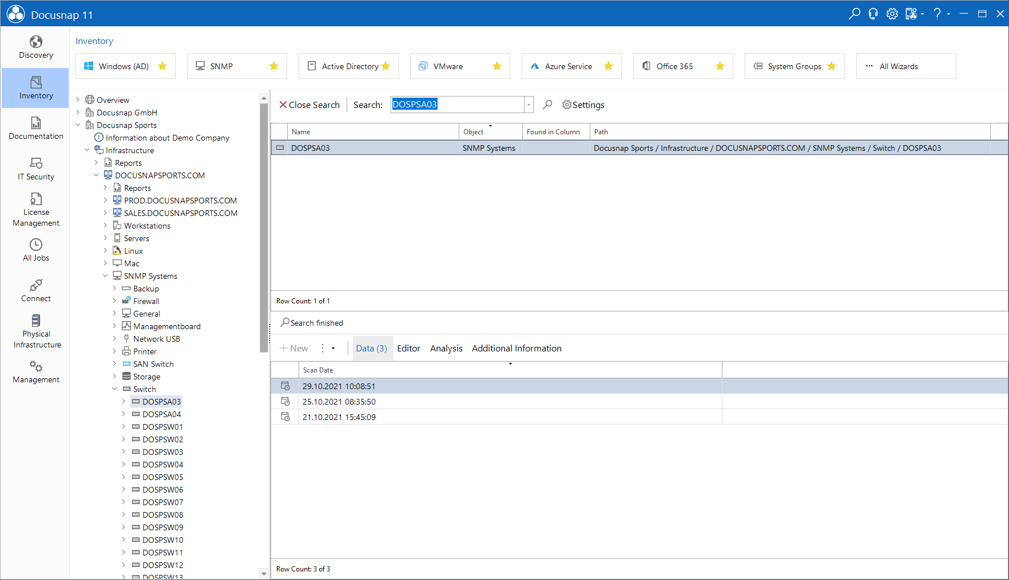
Task: Select DOSPSA03 row in search results
Action: 639,148
